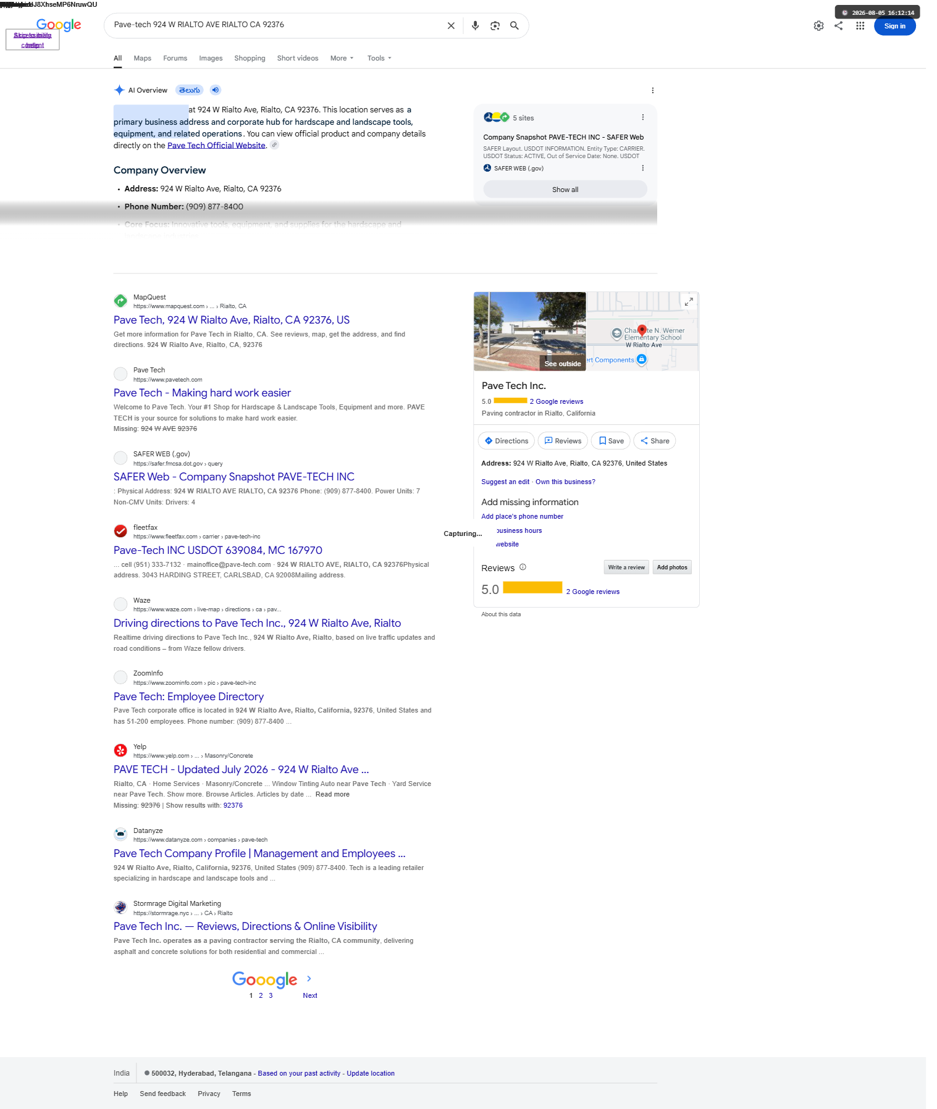
Task: Click the Yelp result favicon
Action: (x=120, y=750)
